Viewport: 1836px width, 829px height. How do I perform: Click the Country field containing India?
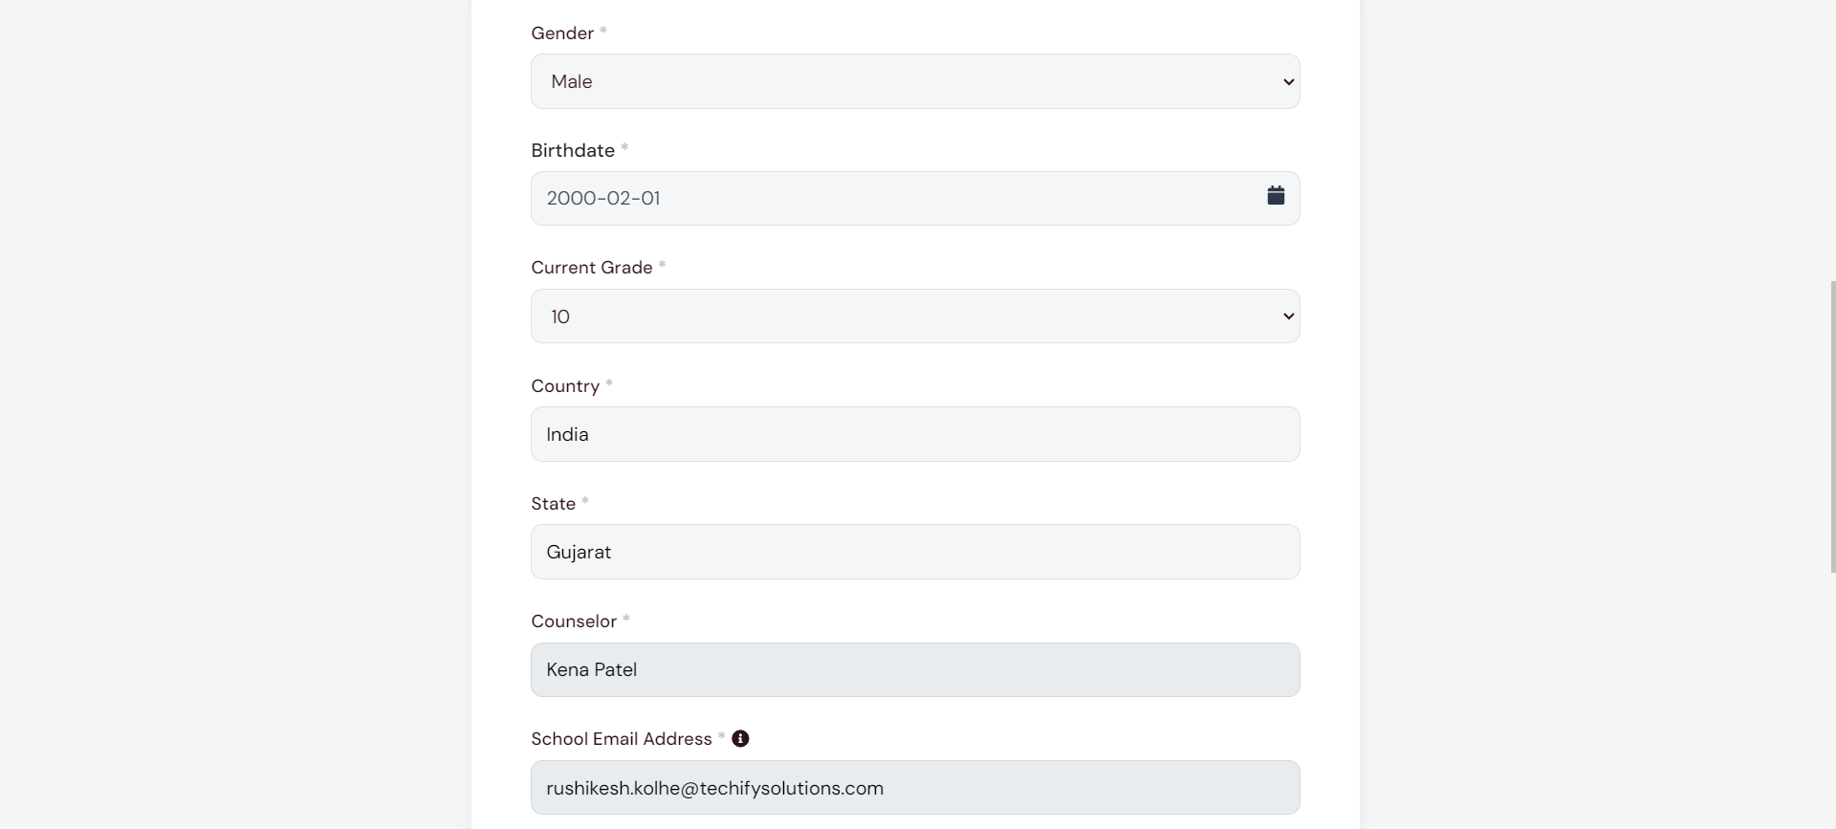(915, 434)
